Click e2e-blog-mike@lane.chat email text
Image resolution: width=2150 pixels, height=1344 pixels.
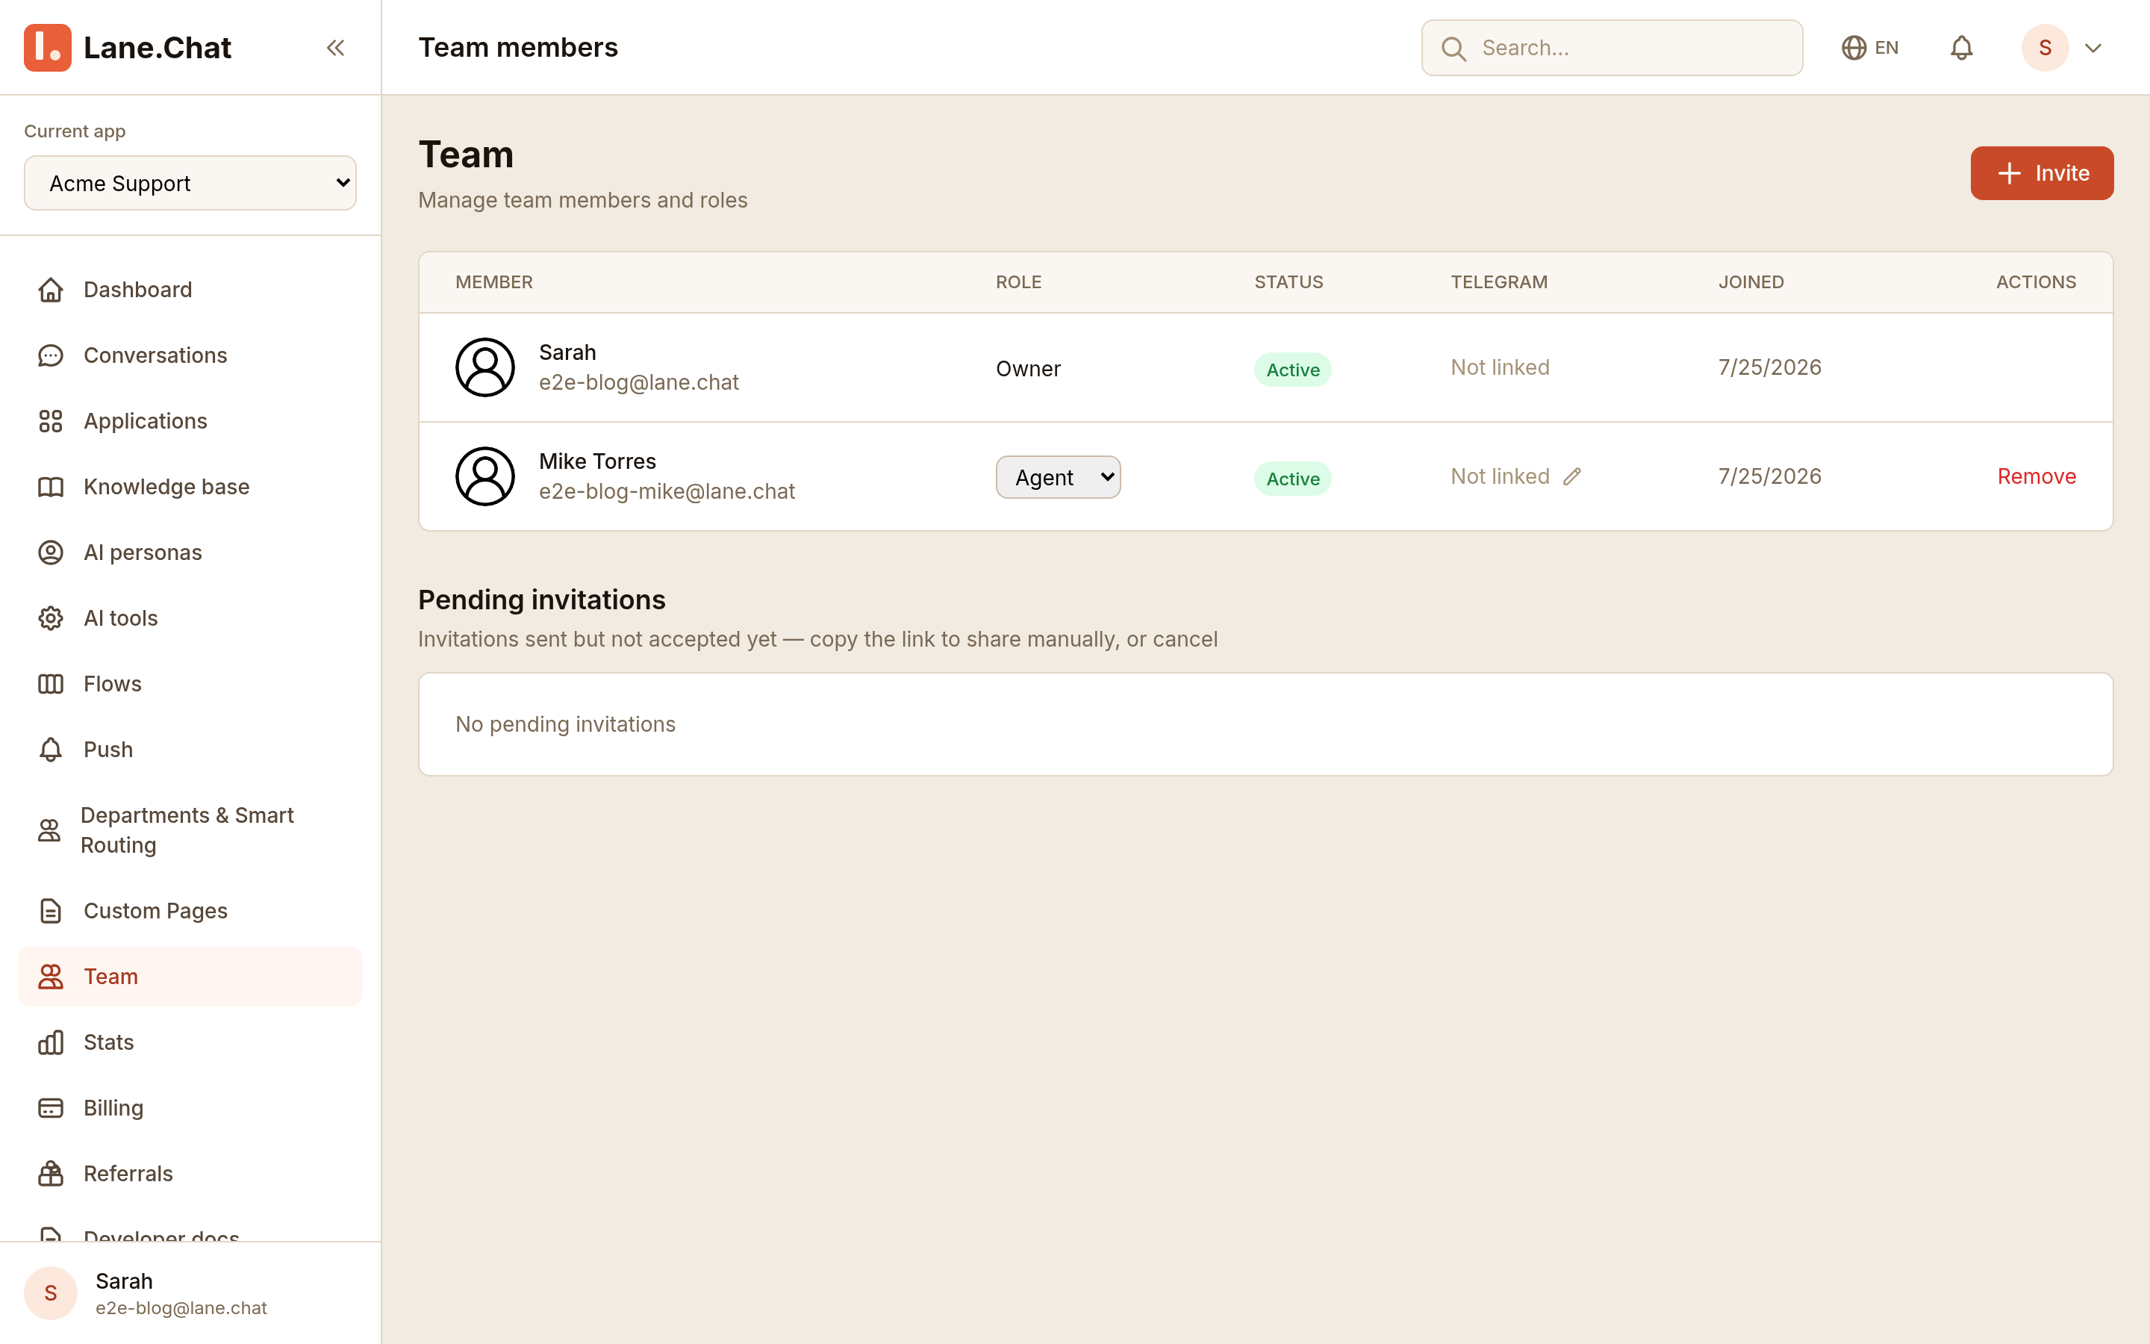(667, 491)
